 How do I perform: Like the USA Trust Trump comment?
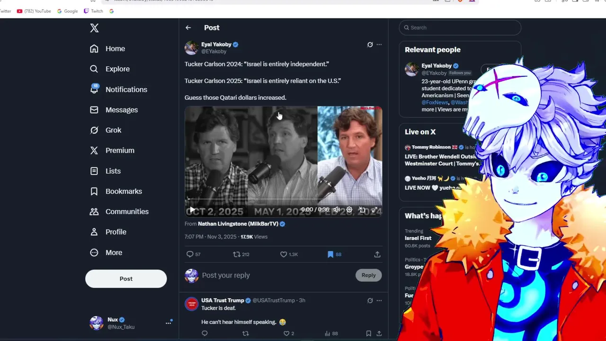(x=288, y=333)
